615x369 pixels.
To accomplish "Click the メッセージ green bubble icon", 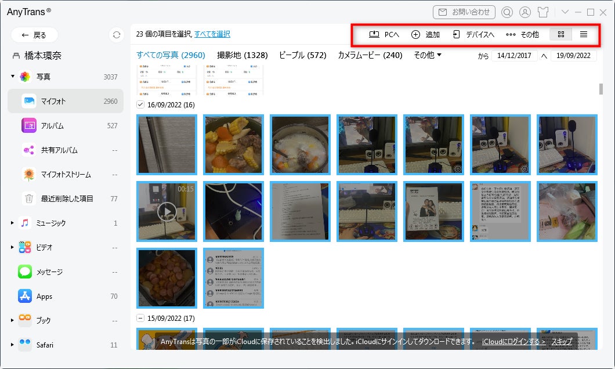I will 25,272.
